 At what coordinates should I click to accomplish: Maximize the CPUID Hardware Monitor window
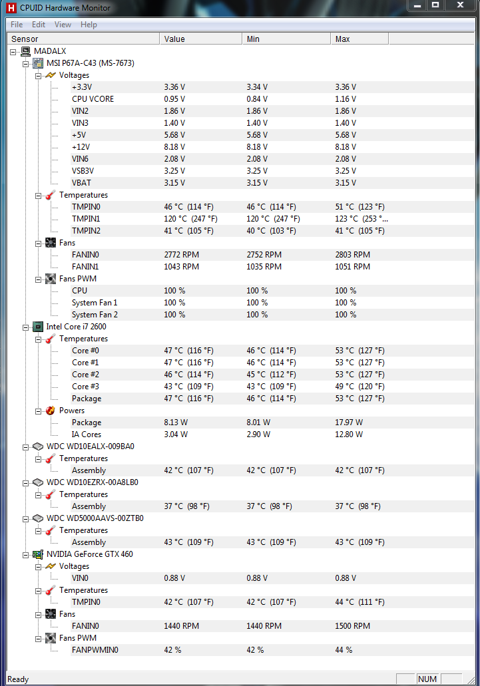[435, 5]
